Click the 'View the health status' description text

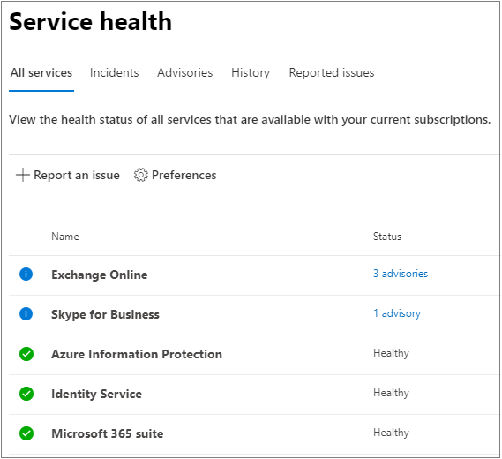point(250,119)
